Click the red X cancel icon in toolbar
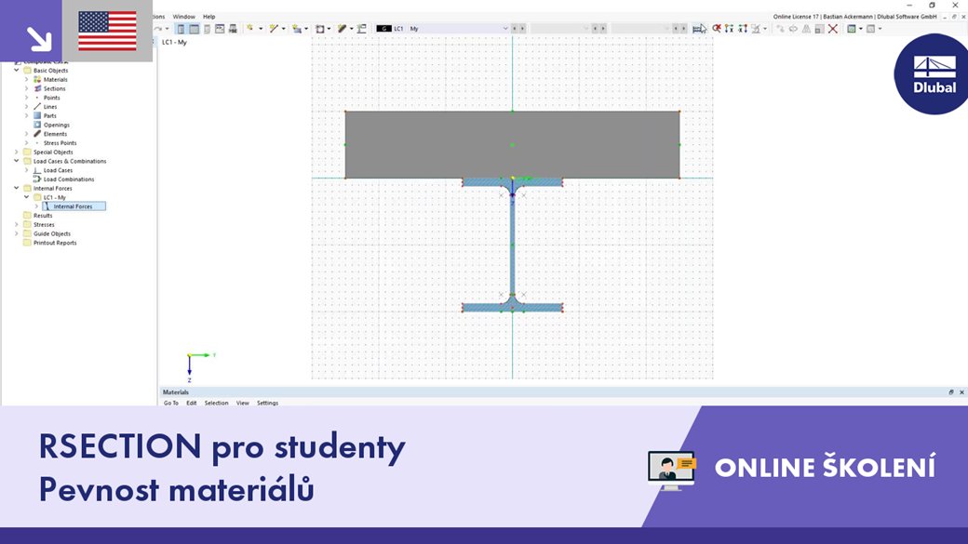Screen dimensions: 968x544 click(833, 29)
